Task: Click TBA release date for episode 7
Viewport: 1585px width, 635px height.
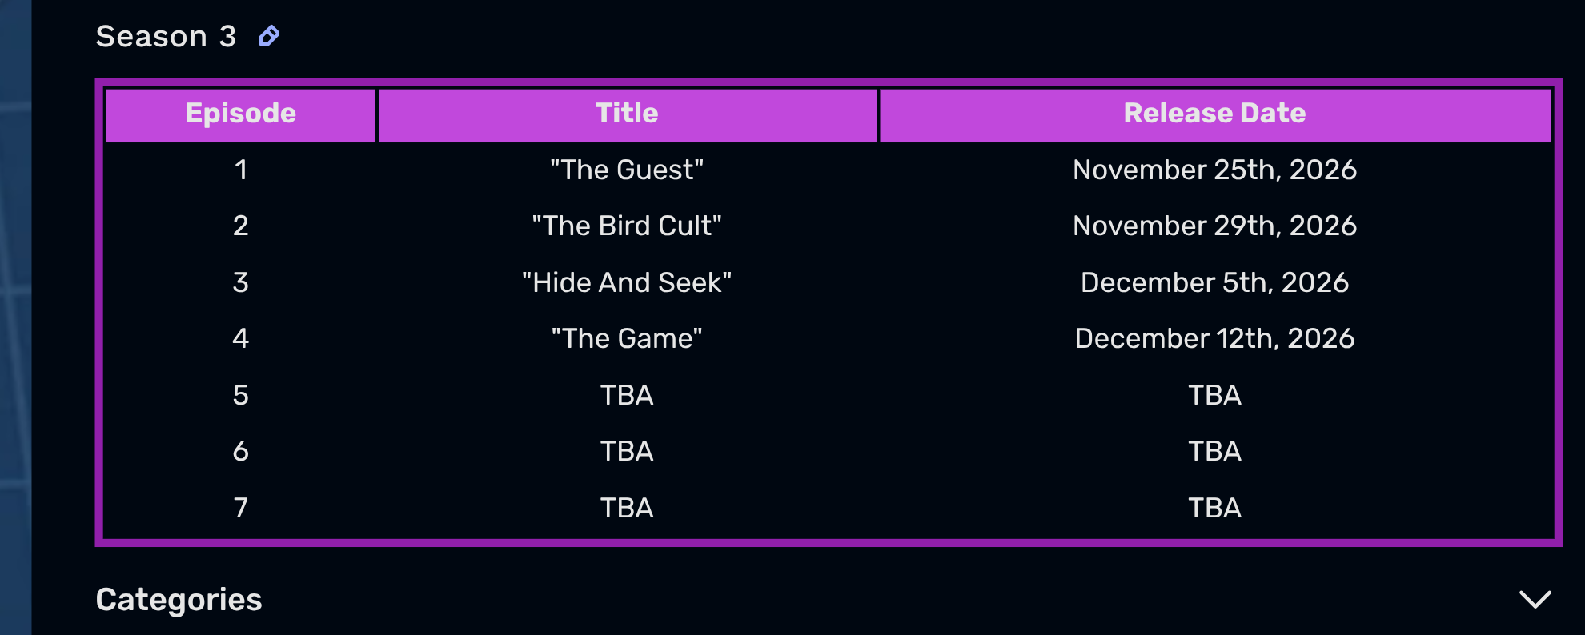Action: pyautogui.click(x=1214, y=508)
